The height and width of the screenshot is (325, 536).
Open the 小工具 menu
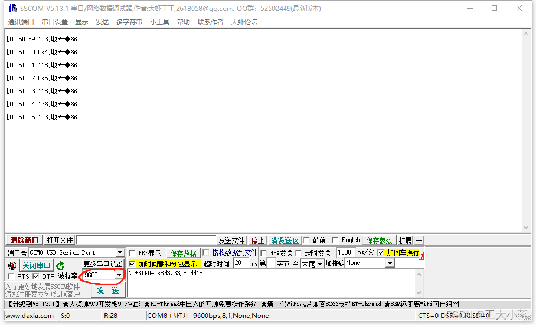click(x=160, y=22)
